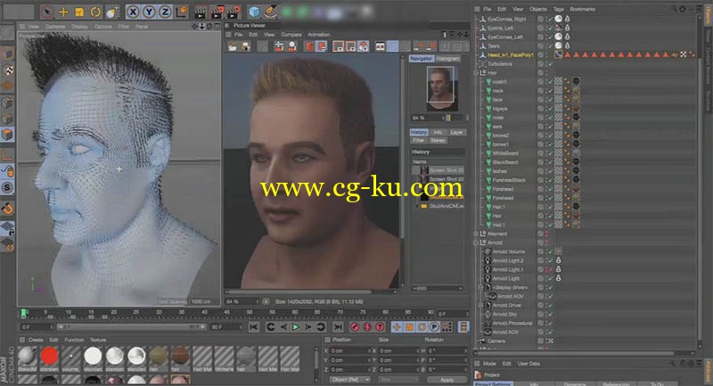Switch to the Histogram tab
The width and height of the screenshot is (713, 386).
coord(447,59)
